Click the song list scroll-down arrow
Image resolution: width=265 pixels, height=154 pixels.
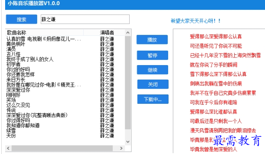tap(128, 142)
